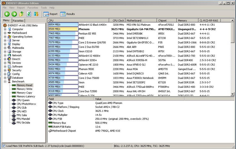The image size is (236, 149).
Task: Expand the Server tree node
Action: coord(5,41)
